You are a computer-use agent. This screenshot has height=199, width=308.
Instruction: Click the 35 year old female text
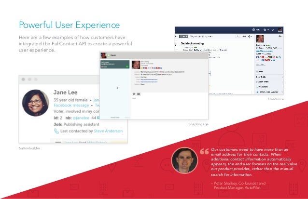70,100
